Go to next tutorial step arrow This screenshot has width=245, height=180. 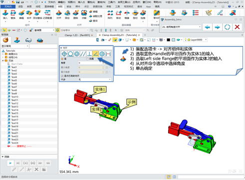(217, 27)
